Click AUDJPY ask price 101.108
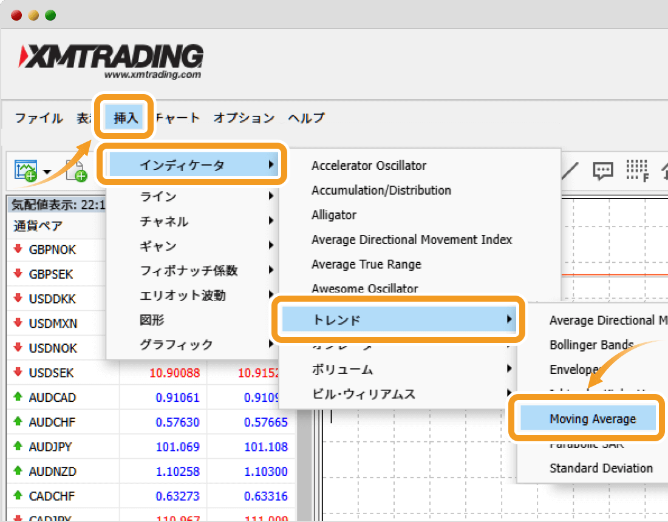This screenshot has height=522, width=668. pyautogui.click(x=266, y=447)
